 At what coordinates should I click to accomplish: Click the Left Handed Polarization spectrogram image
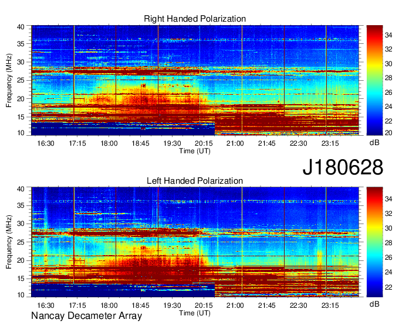coord(195,242)
